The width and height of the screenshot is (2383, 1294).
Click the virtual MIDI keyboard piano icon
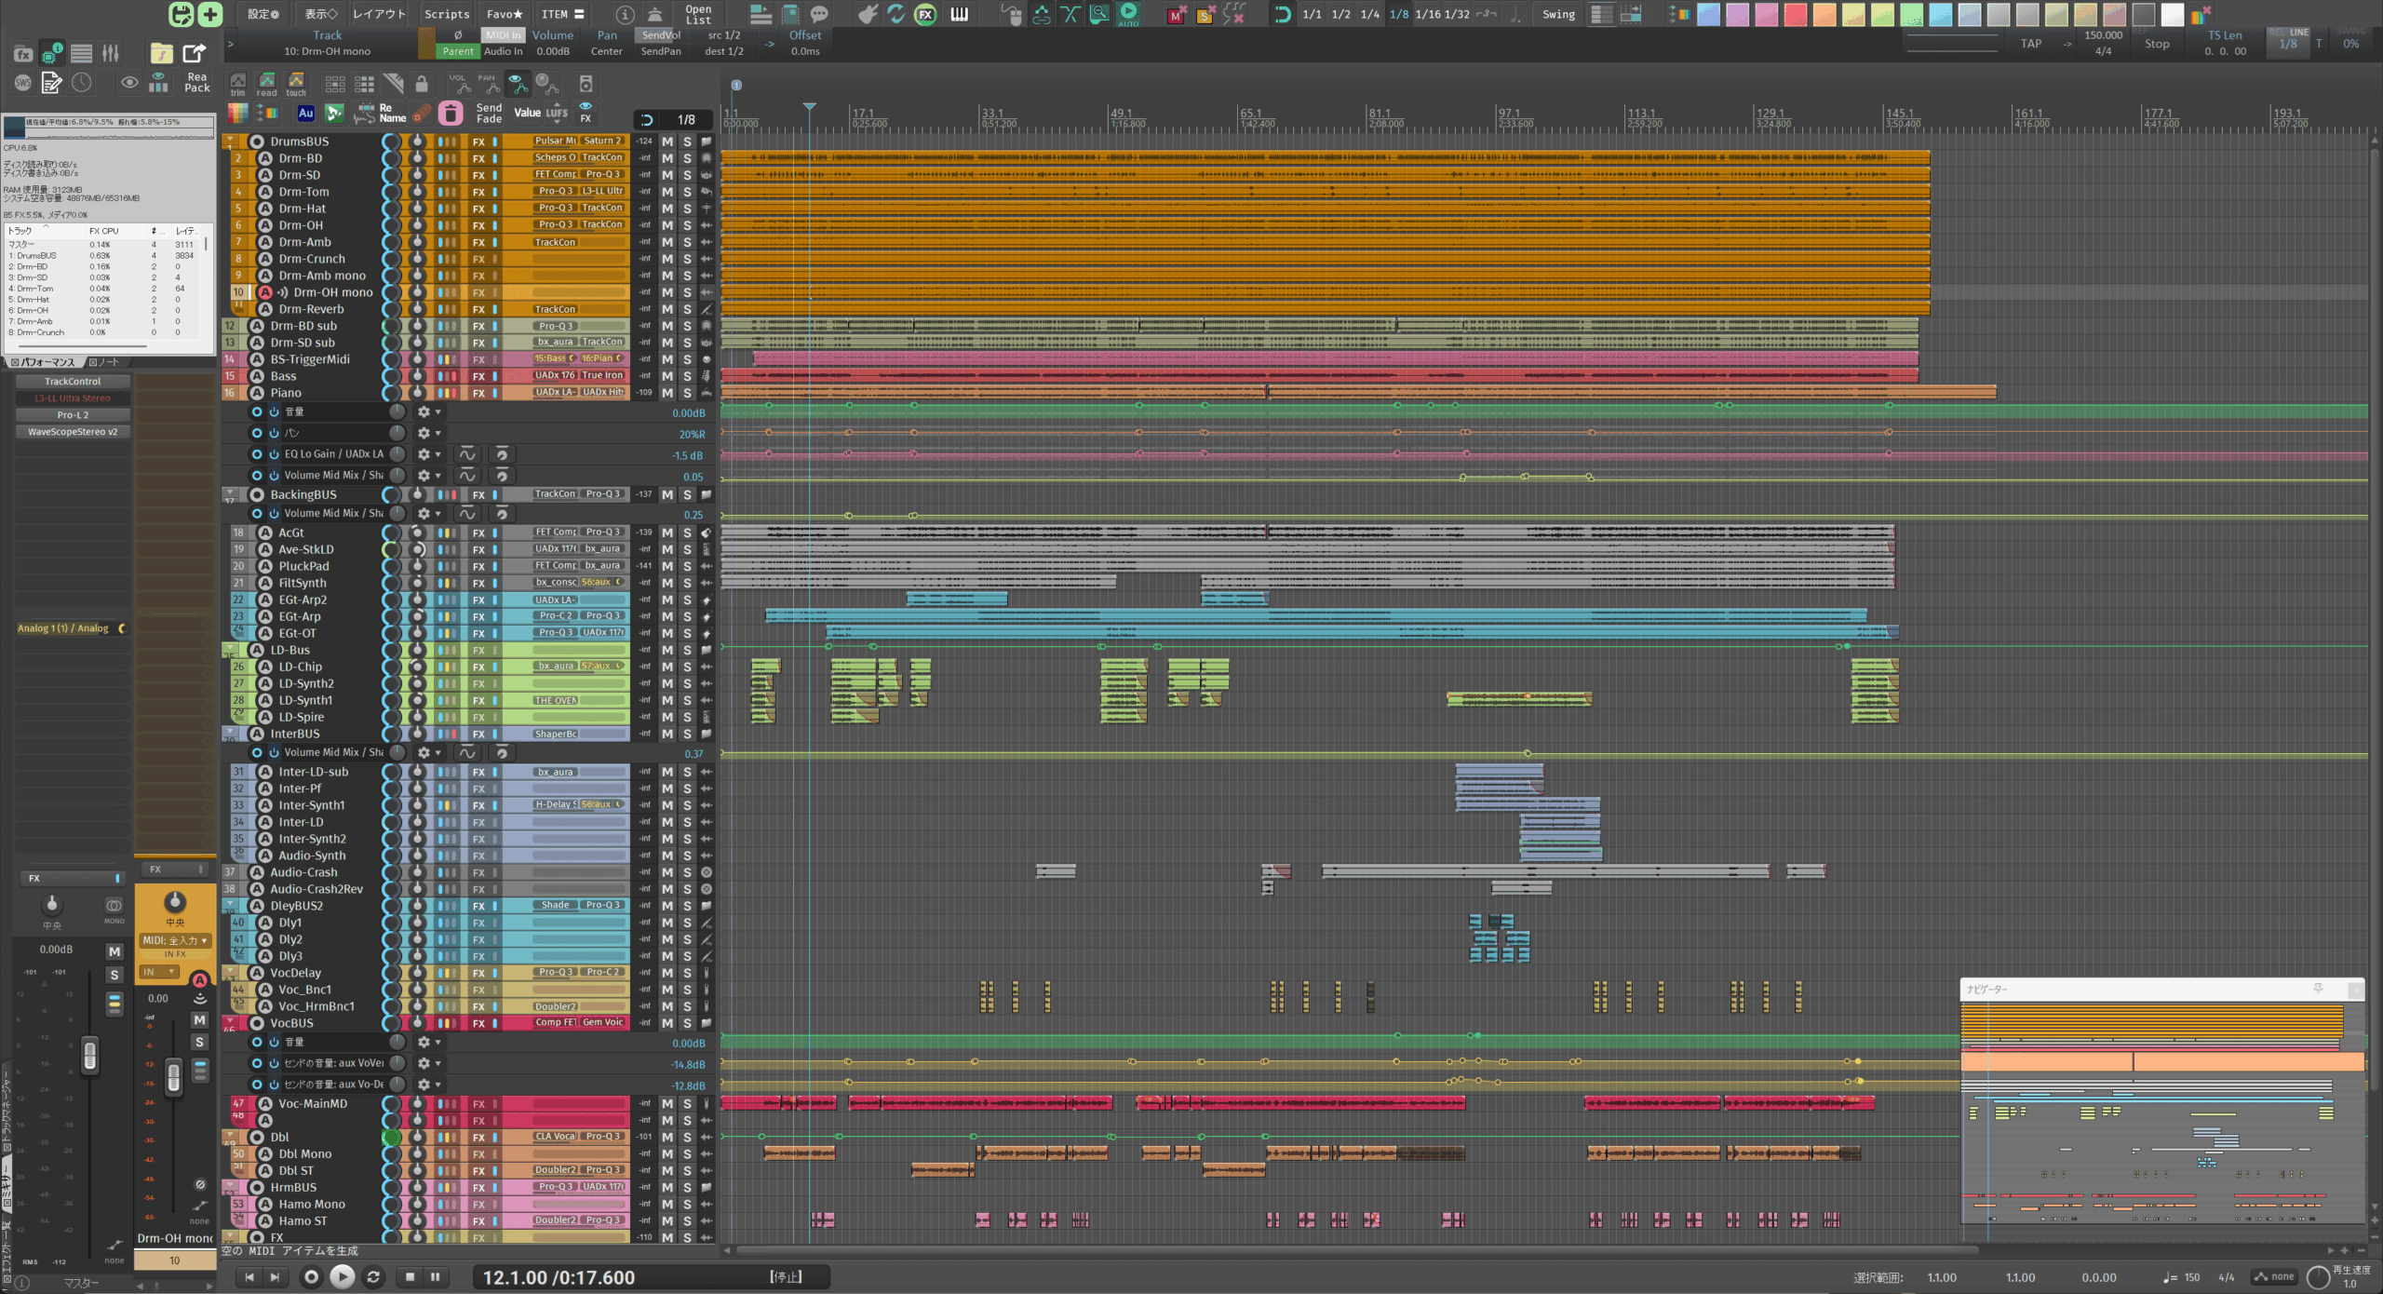click(959, 14)
